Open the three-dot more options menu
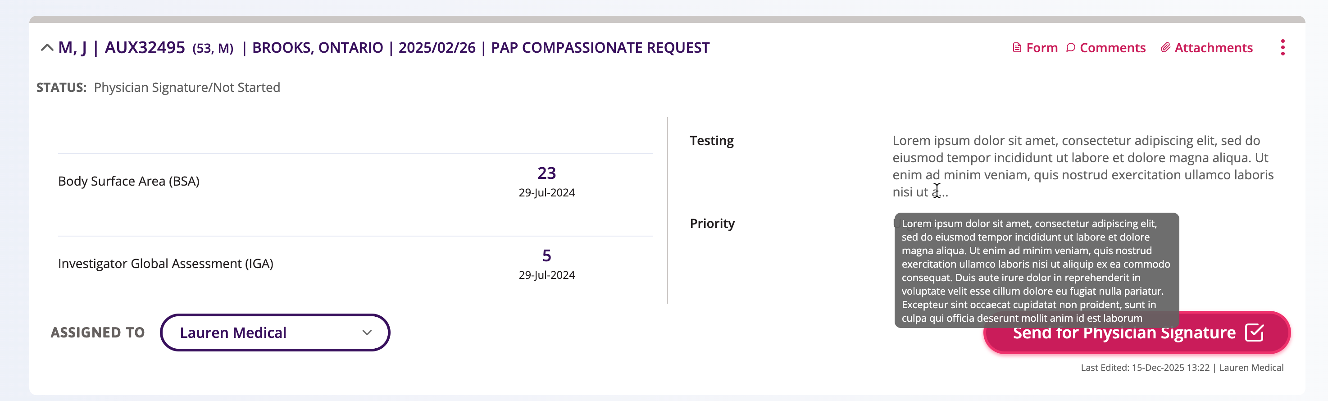1328x401 pixels. click(1283, 47)
